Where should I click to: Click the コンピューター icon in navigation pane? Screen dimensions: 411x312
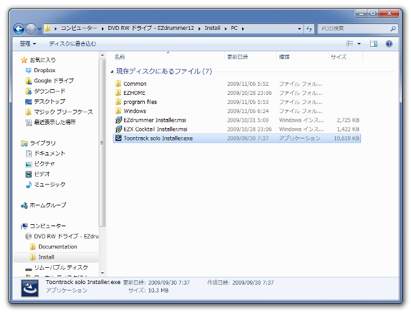24,226
